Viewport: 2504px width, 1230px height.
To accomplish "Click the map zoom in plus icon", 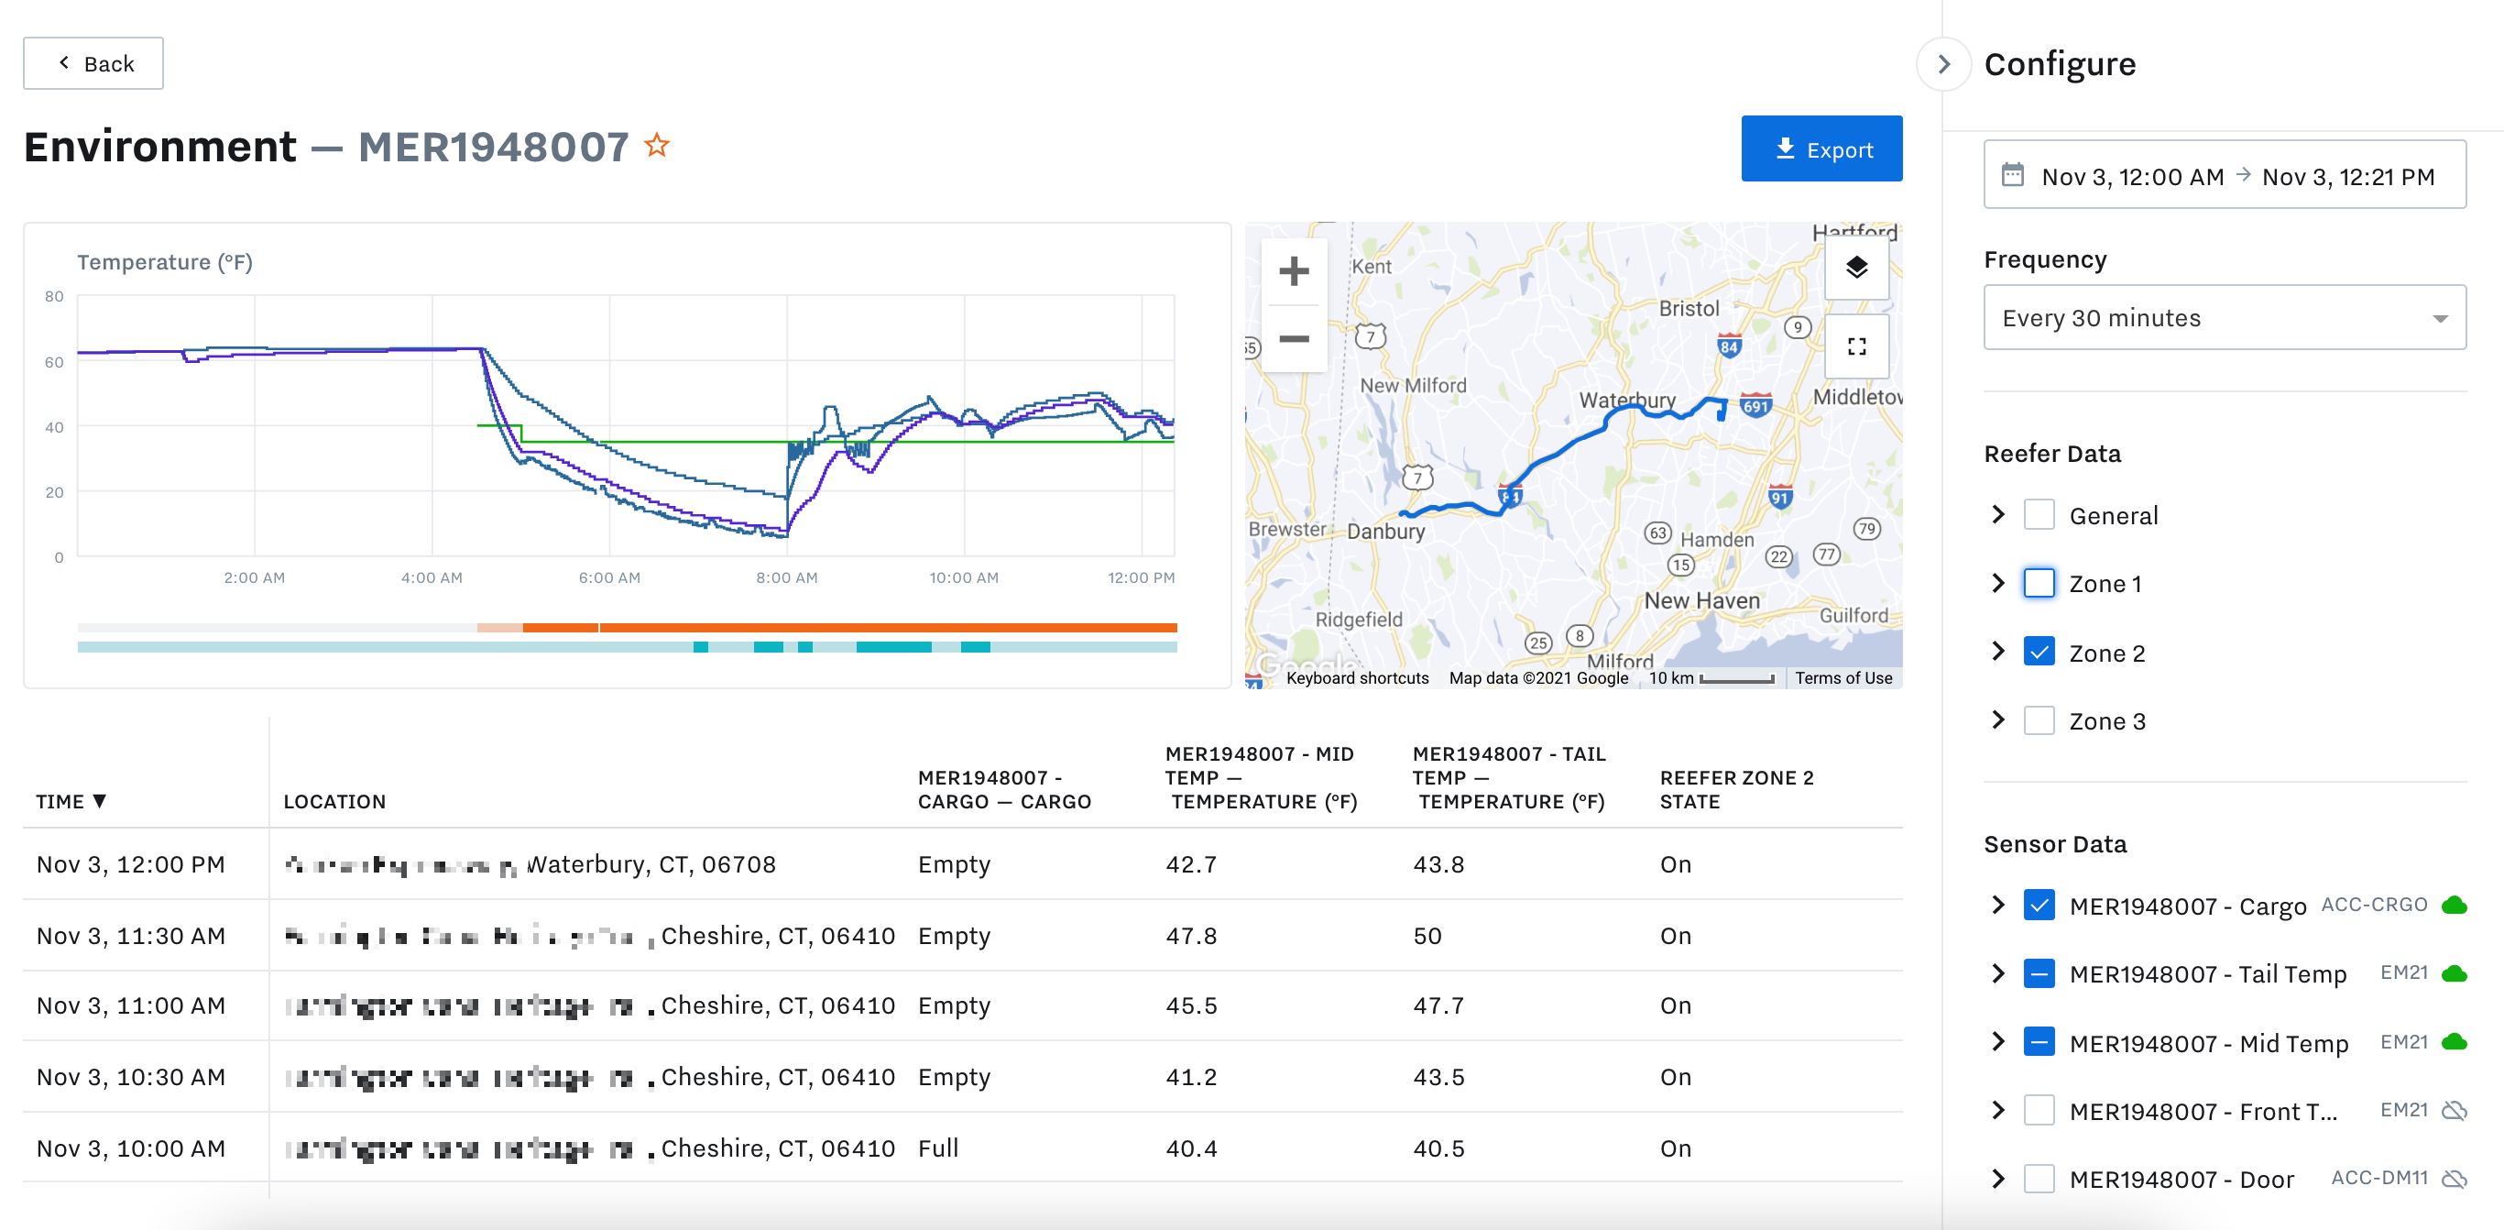I will [1296, 269].
